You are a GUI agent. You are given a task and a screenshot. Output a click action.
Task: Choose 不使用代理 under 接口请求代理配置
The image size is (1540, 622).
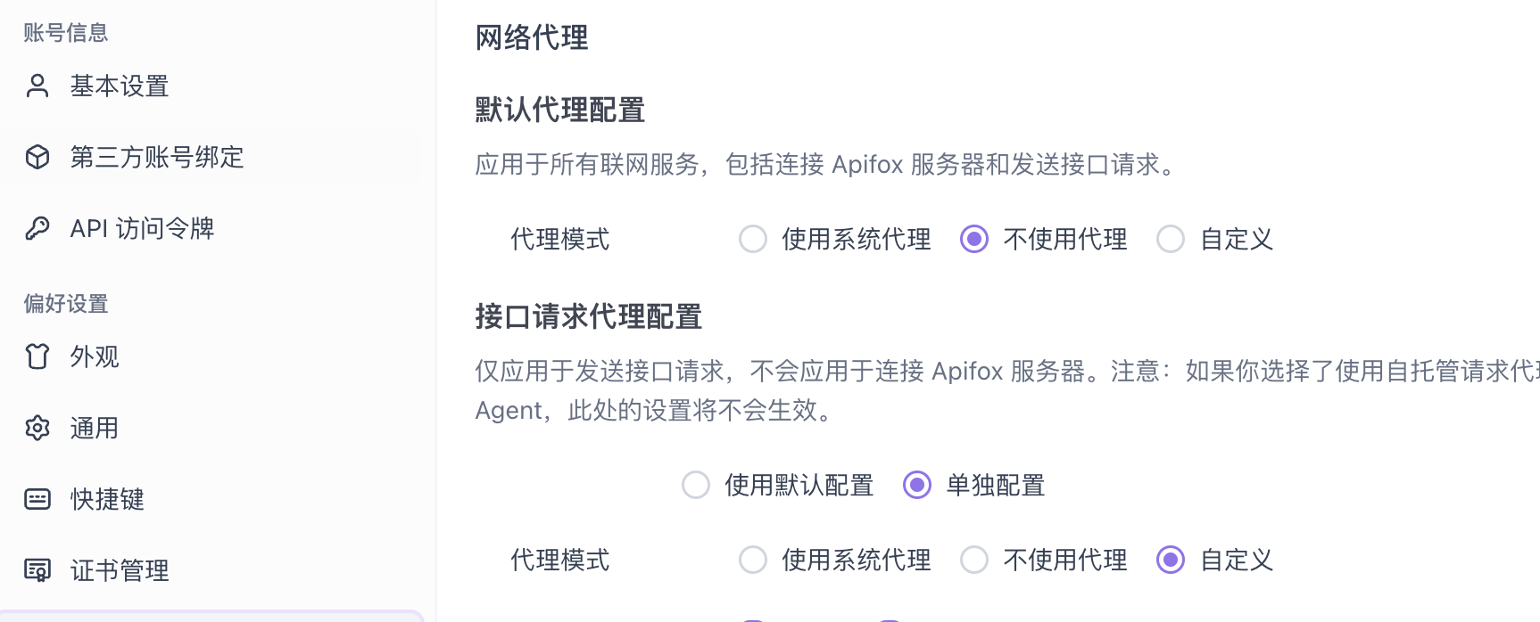[974, 560]
